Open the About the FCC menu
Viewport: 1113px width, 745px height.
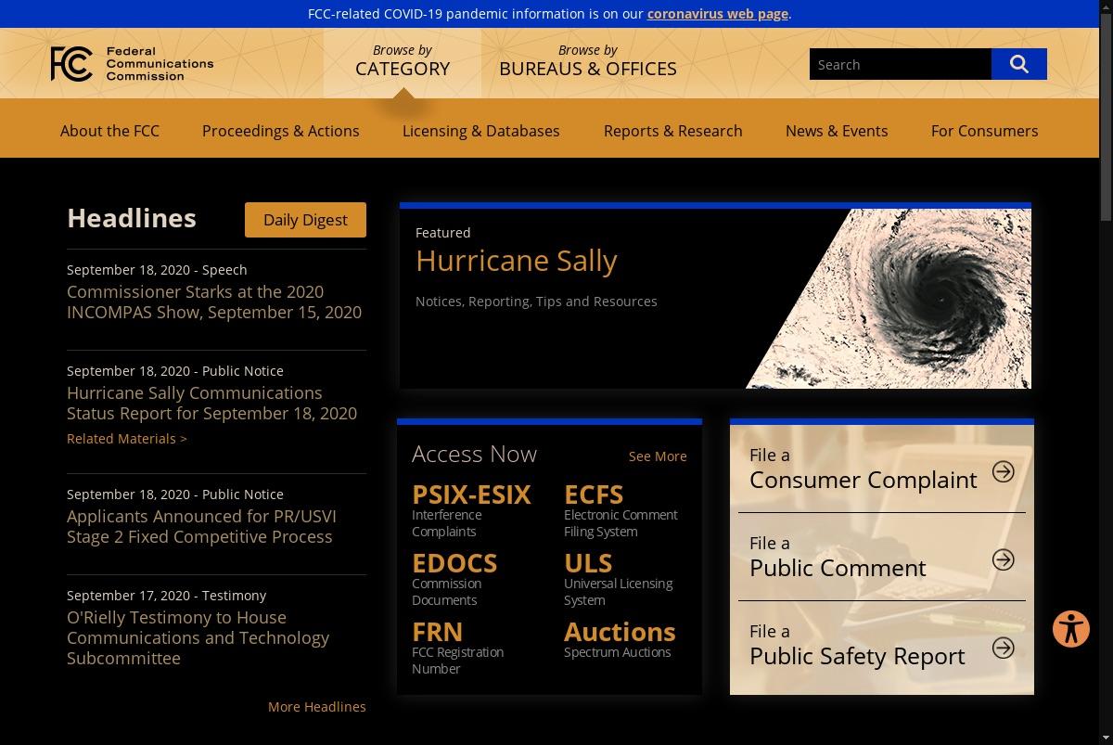[x=109, y=131]
